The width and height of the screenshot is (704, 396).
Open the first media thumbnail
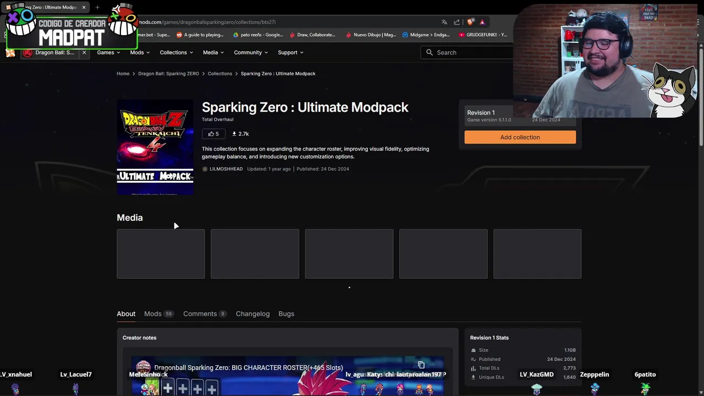coord(161,254)
